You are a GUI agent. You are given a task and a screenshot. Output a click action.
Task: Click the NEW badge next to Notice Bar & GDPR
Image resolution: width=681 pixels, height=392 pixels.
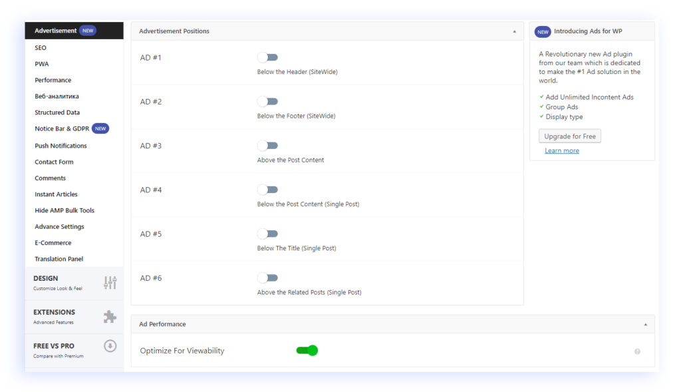(x=100, y=128)
